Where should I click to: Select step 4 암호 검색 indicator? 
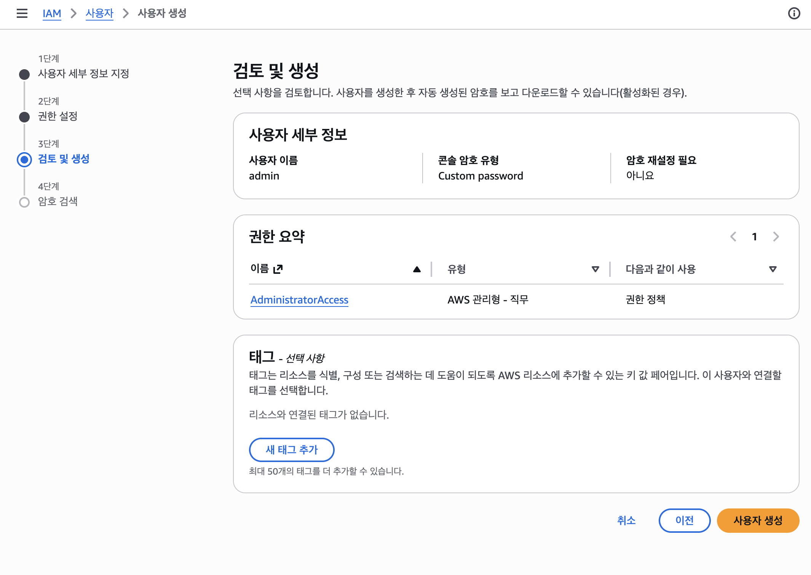click(x=24, y=202)
